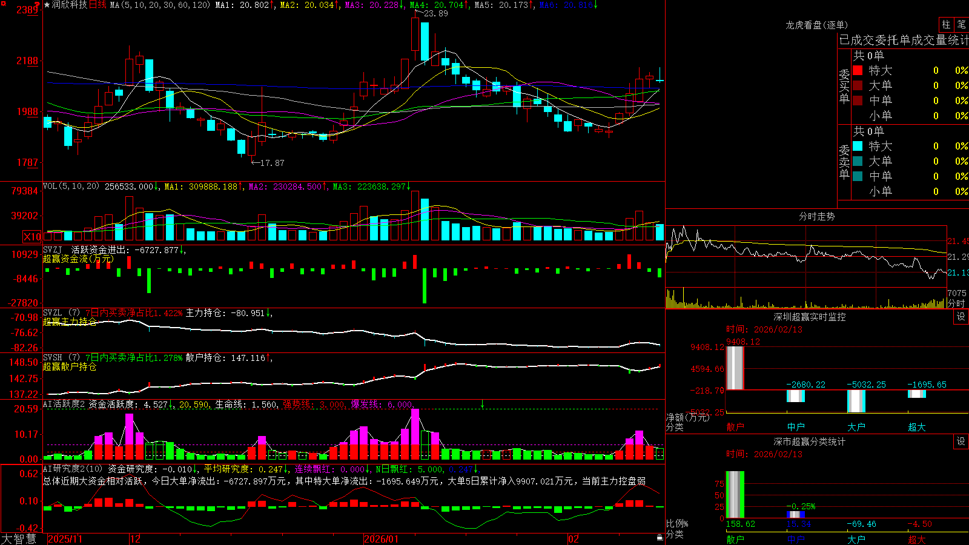Image resolution: width=969 pixels, height=545 pixels.
Task: Click the 委买单 vertical label
Action: click(x=844, y=87)
